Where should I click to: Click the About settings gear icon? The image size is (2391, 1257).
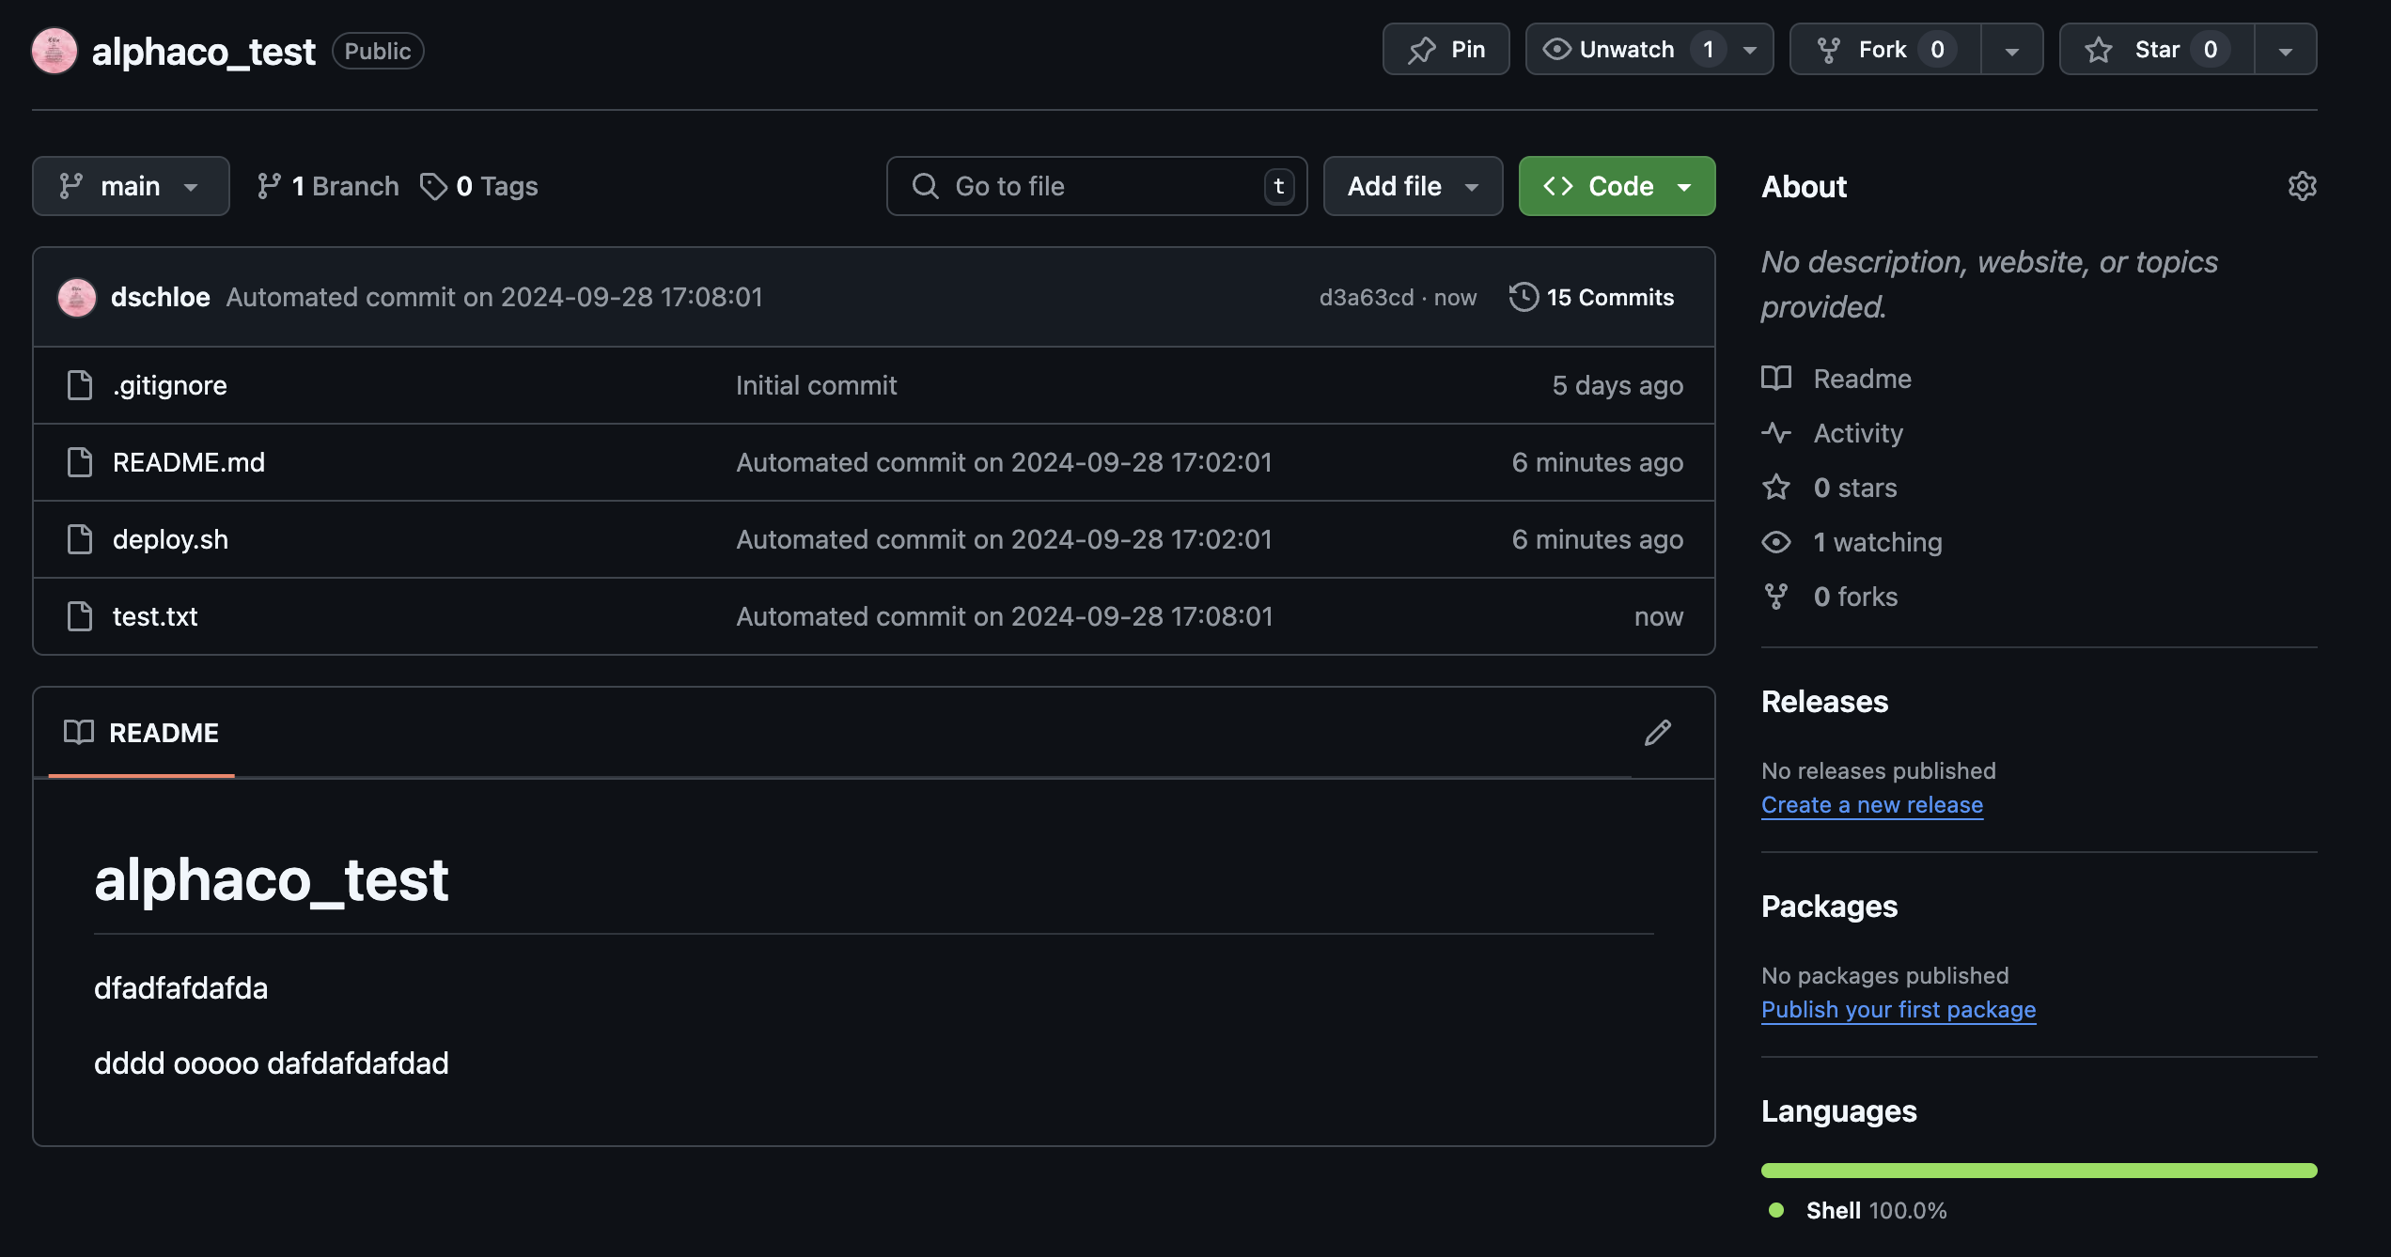[x=2302, y=186]
